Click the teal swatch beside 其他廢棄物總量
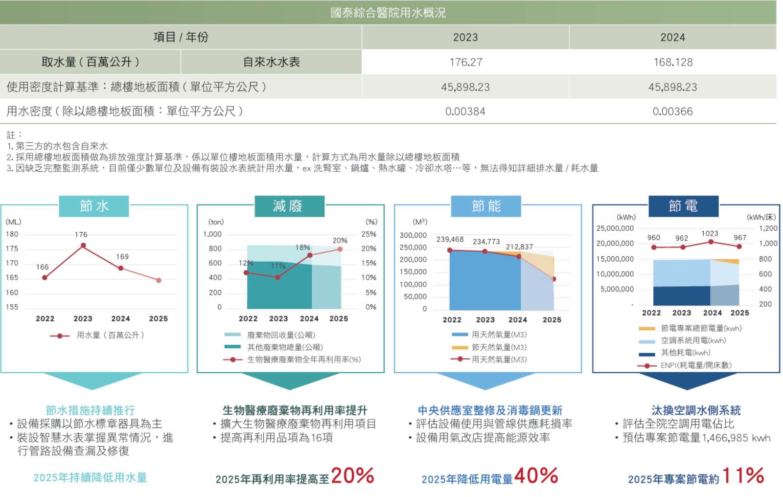Viewport: 783px width, 497px height. (x=232, y=347)
